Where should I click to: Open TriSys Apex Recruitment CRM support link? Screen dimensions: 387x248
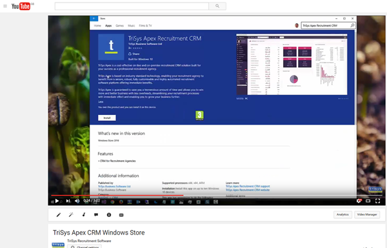248,186
